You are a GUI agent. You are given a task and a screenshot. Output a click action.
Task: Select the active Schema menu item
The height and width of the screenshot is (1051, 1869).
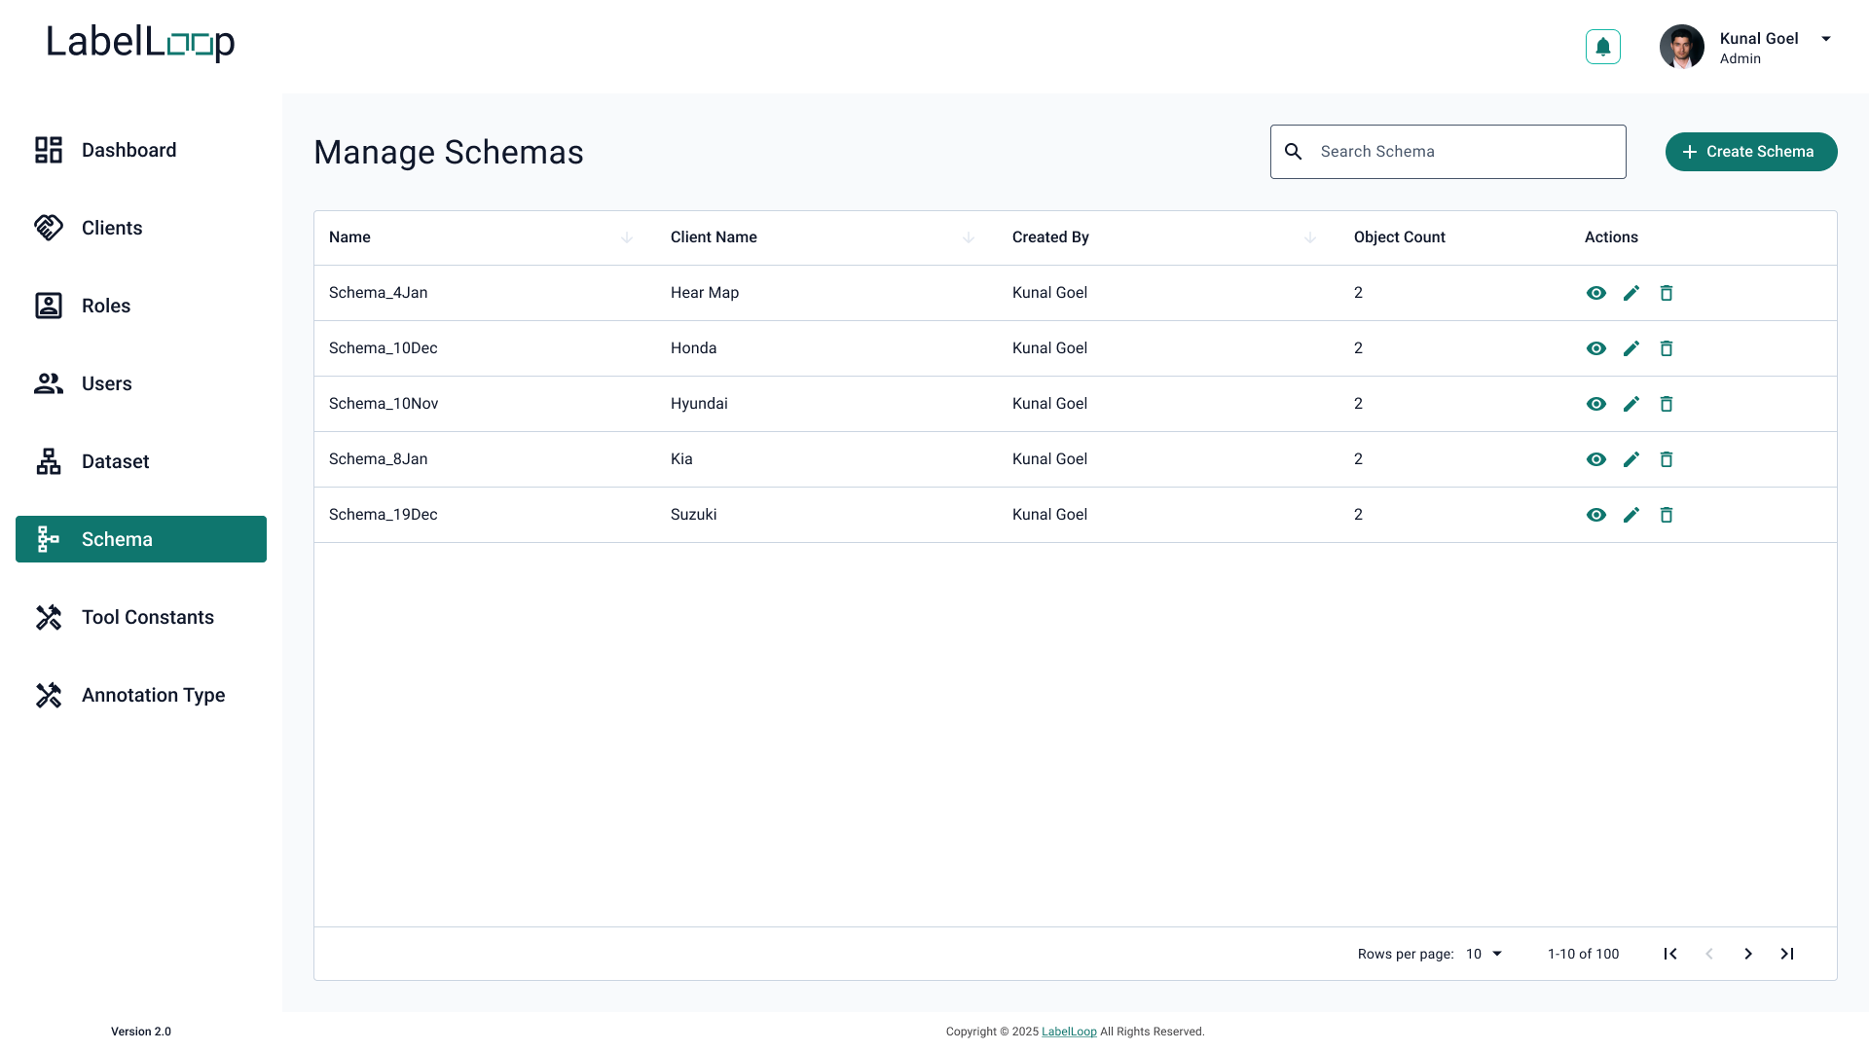(141, 539)
